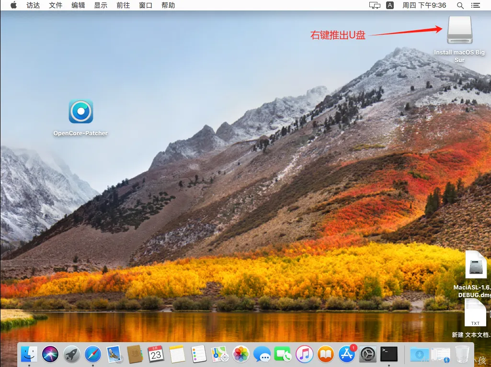Open Notes from the Dock
491x367 pixels.
pos(177,354)
